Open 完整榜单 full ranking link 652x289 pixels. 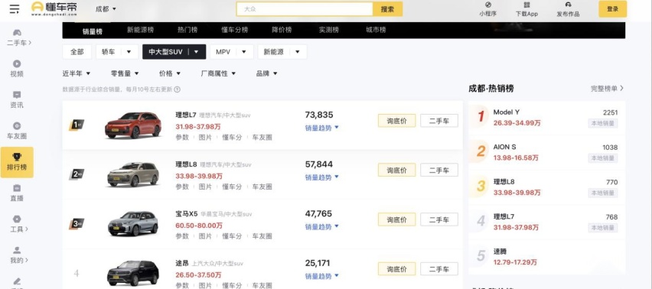[x=607, y=89]
